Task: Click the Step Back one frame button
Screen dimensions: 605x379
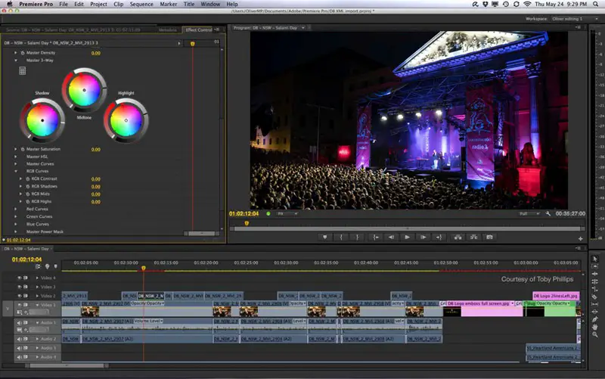Action: 391,237
